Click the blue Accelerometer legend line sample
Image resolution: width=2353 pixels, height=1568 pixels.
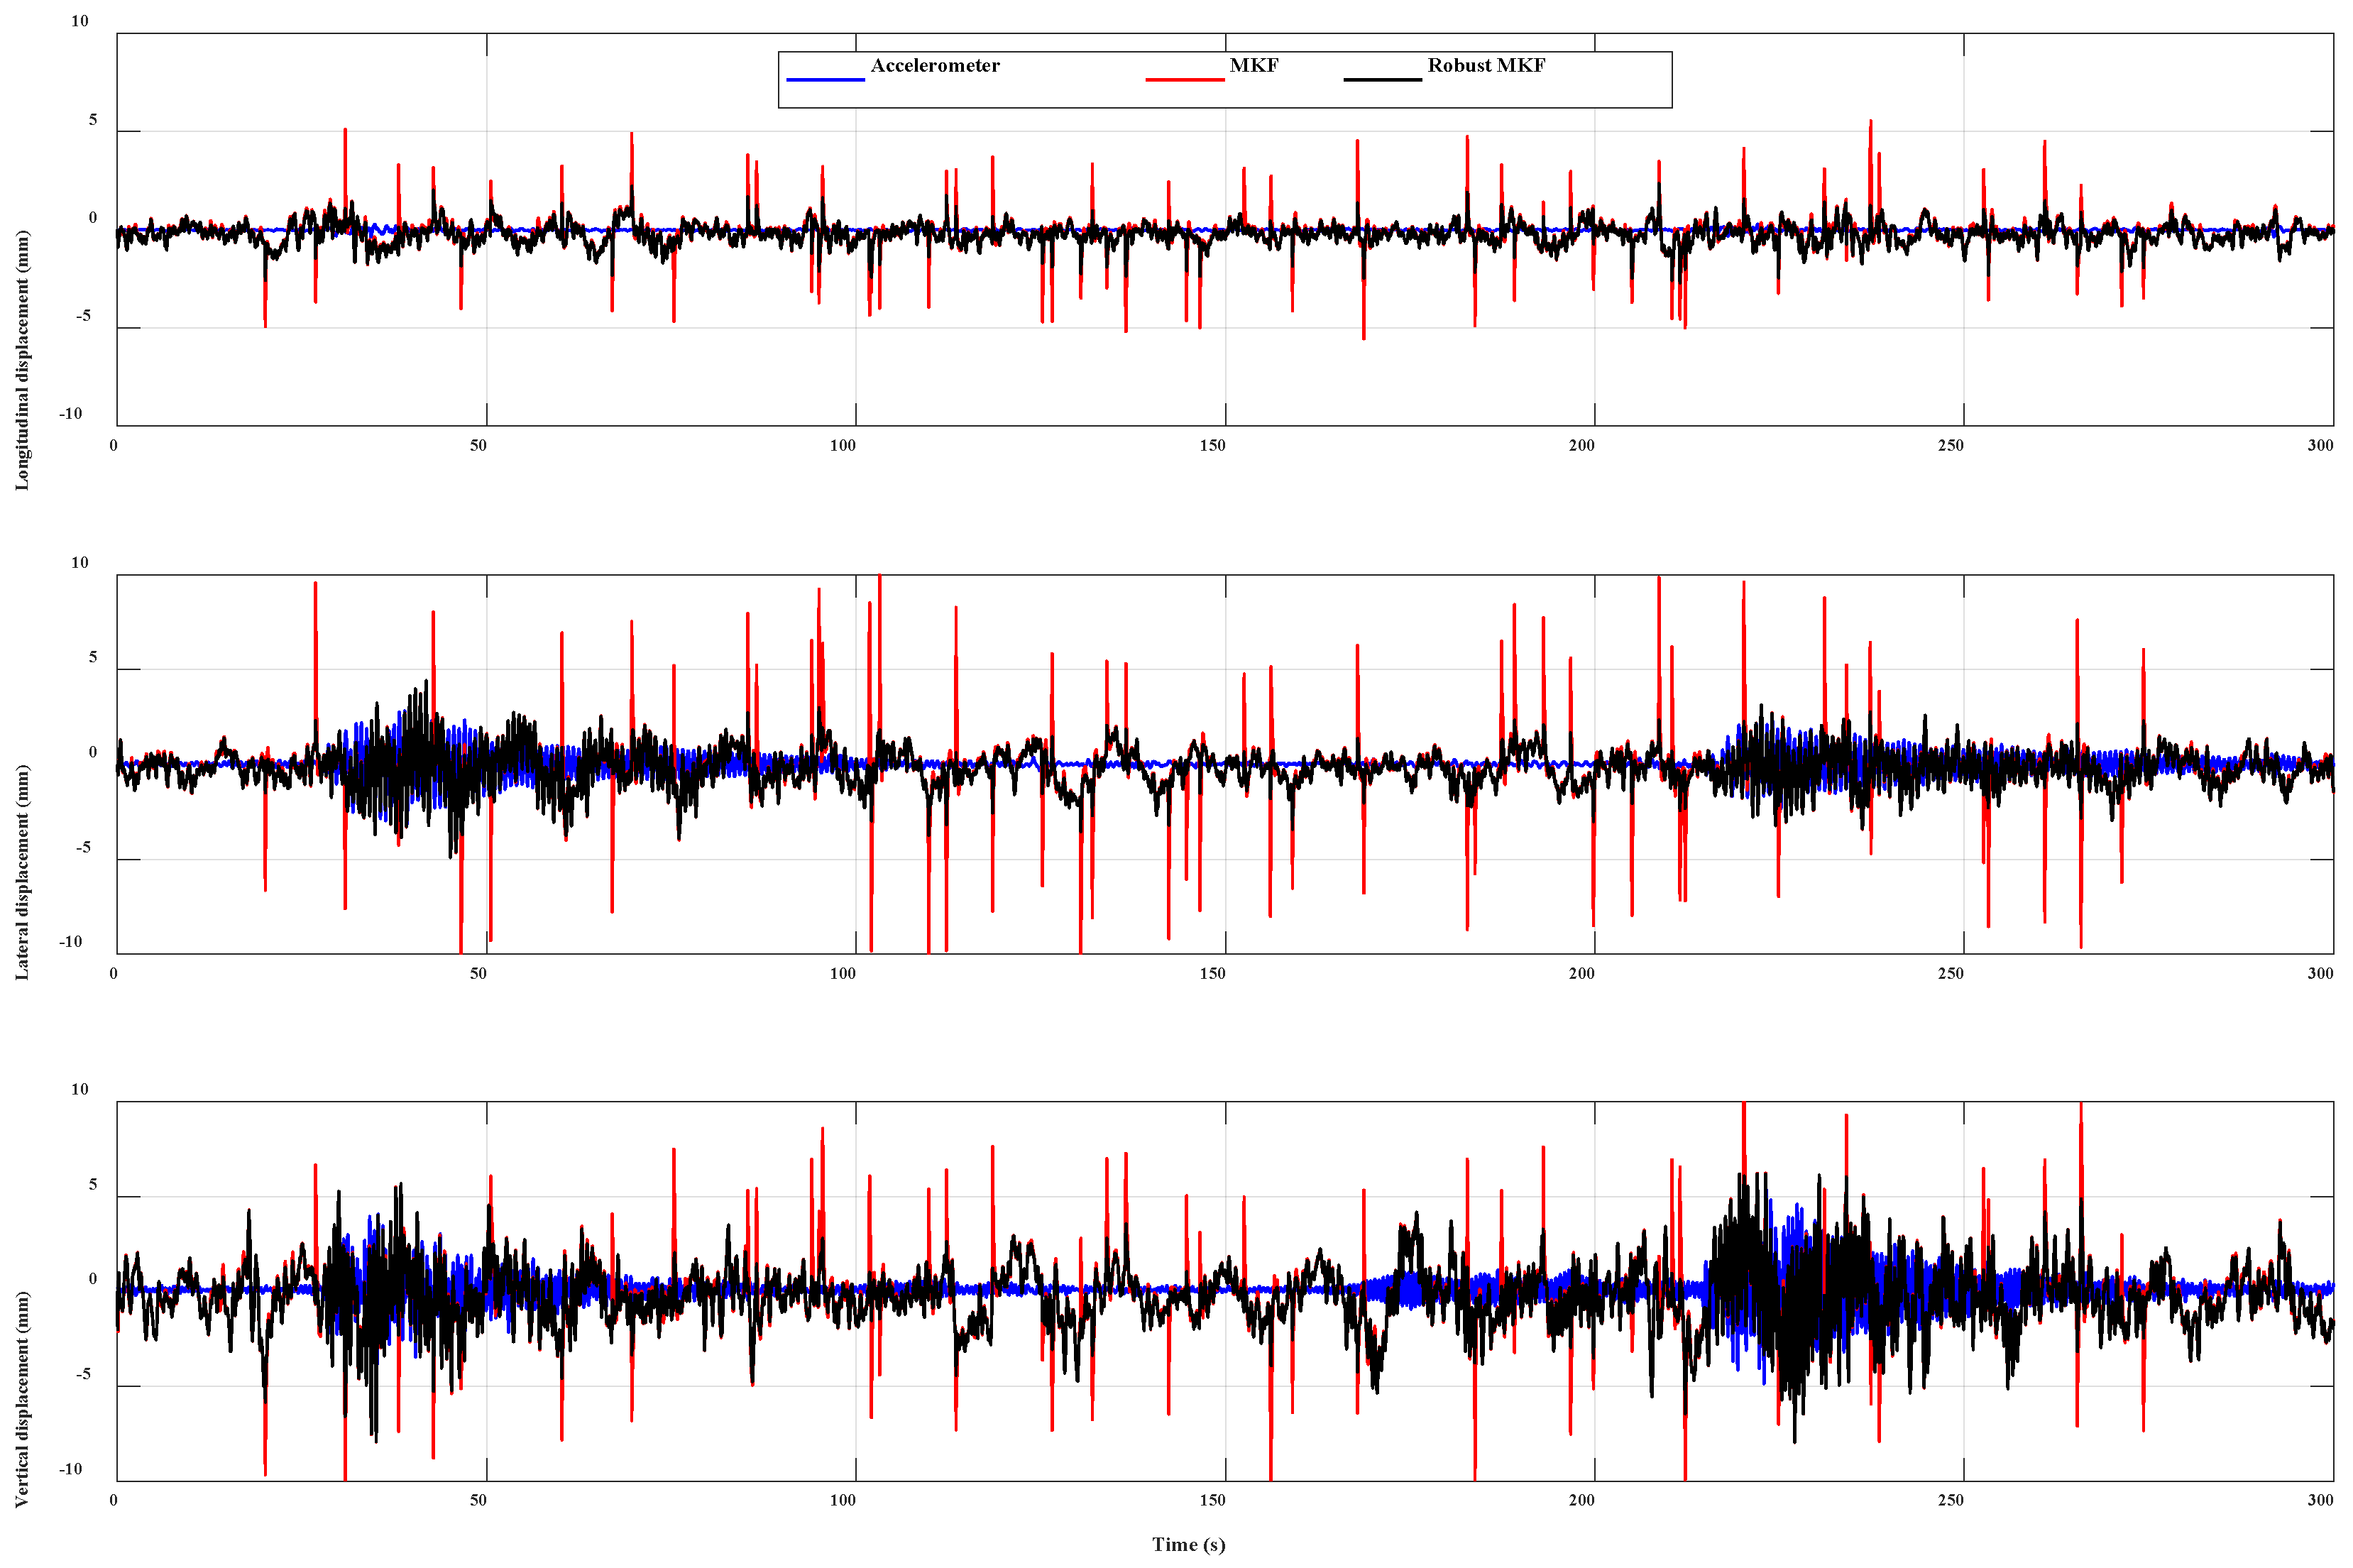coord(825,79)
